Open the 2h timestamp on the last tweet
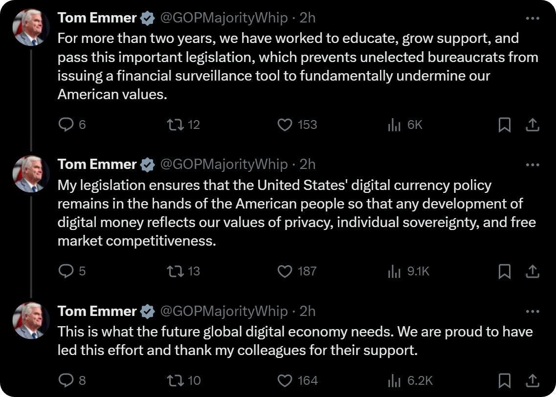The height and width of the screenshot is (397, 556). pyautogui.click(x=308, y=311)
